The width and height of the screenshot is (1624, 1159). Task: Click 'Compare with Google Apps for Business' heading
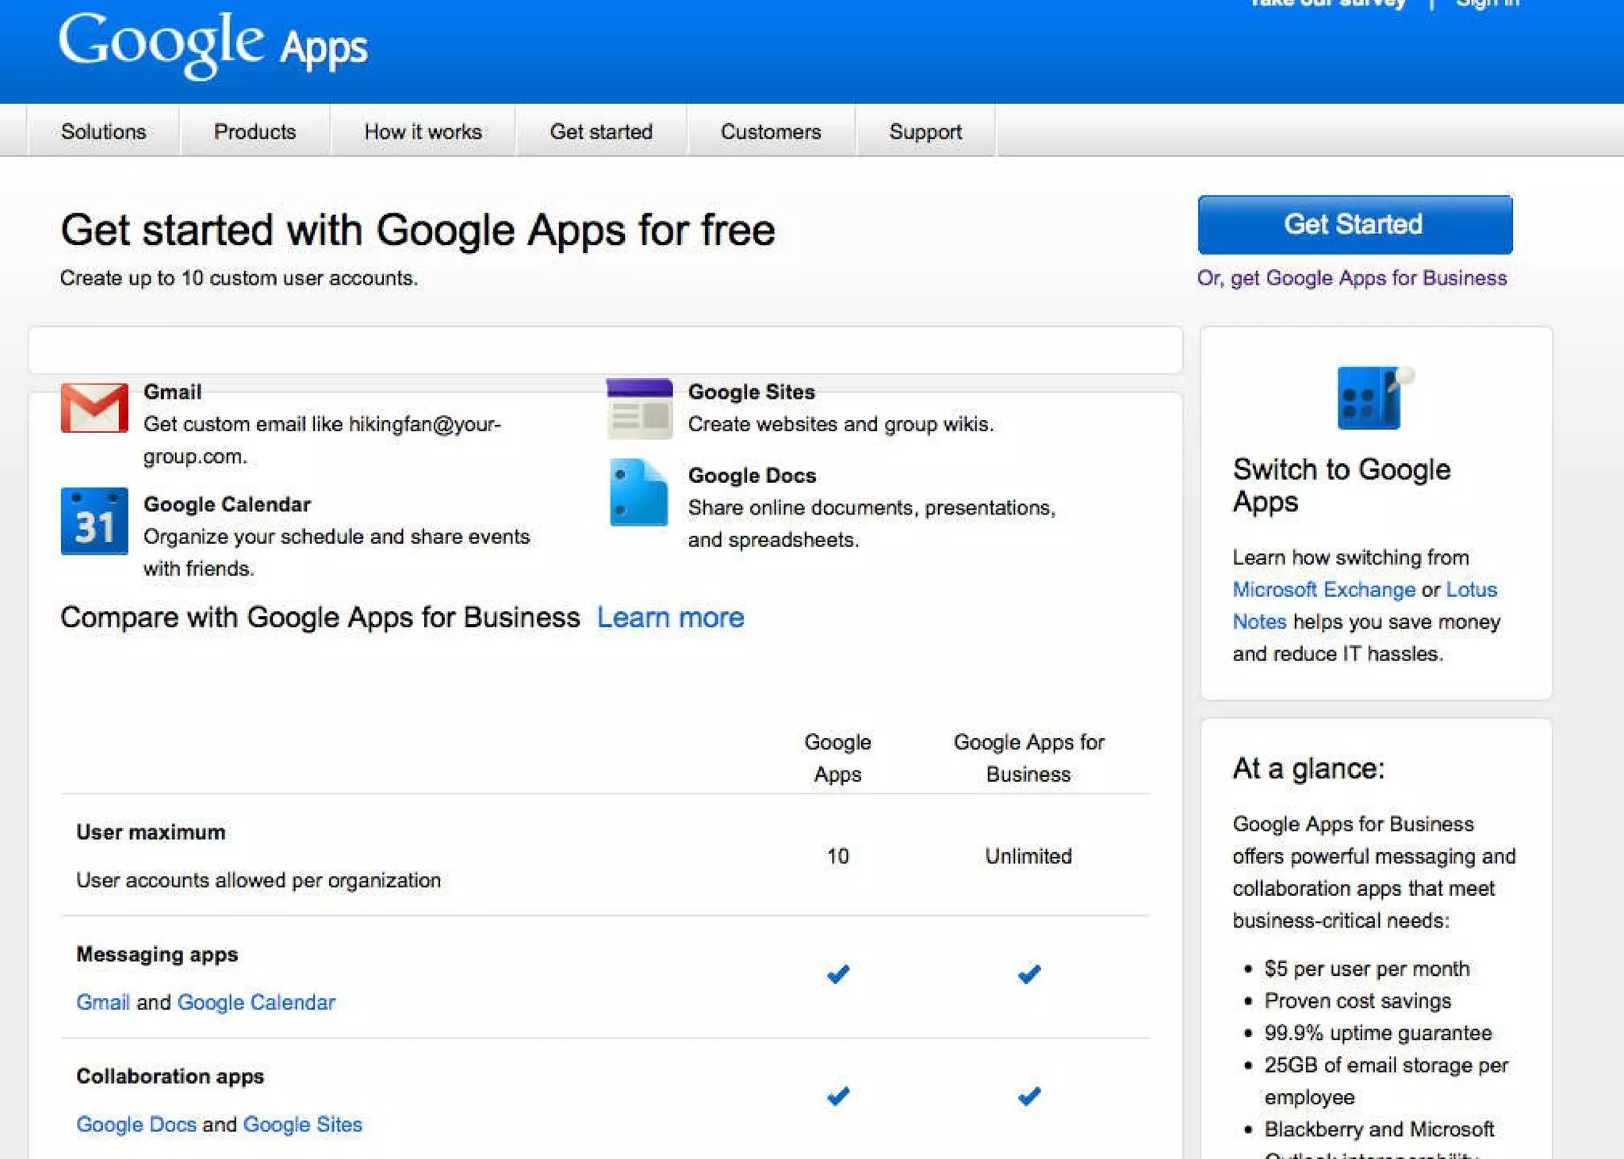[320, 618]
